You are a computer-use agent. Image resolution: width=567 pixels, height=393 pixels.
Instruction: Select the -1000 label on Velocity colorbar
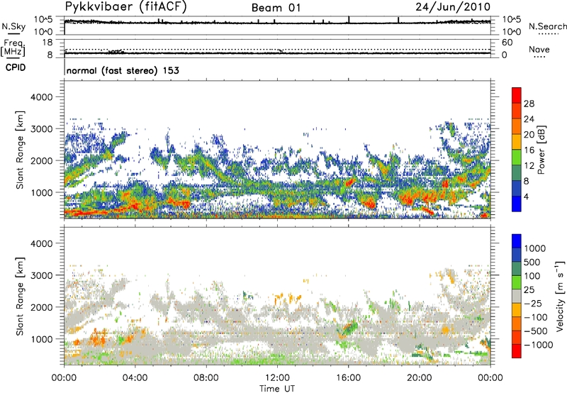pos(539,345)
